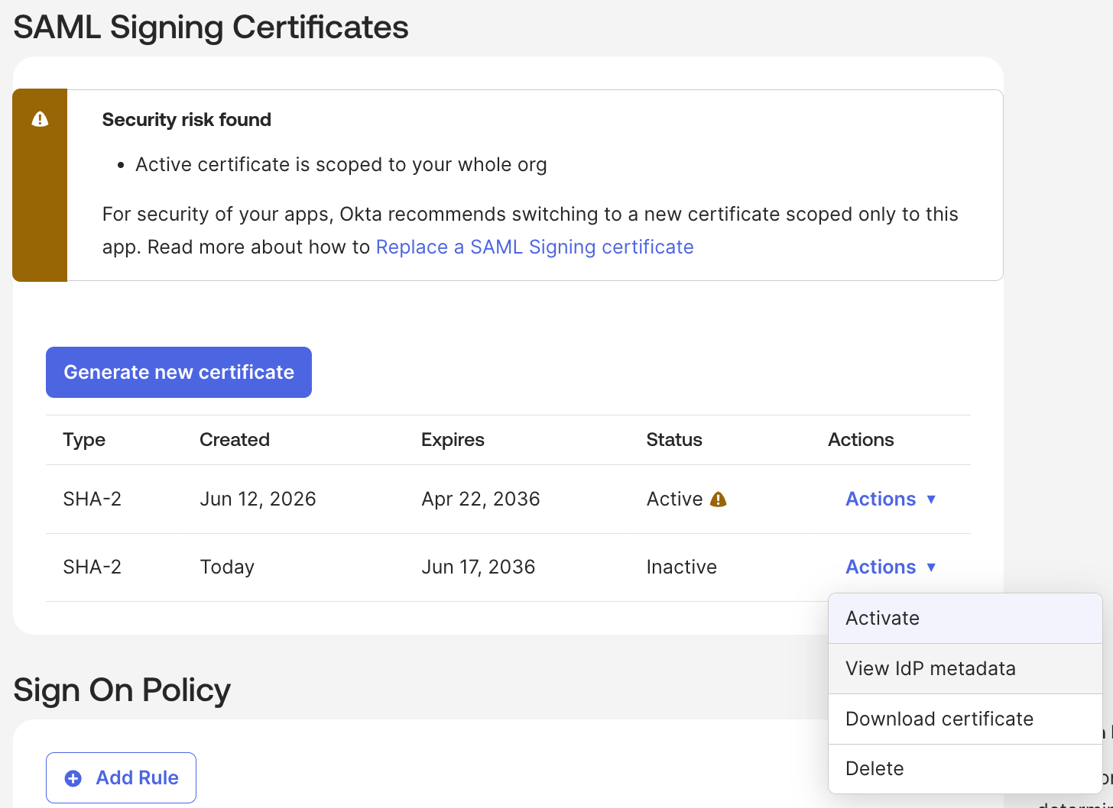Click the Jun 17, 2036 expiry date
1113x808 pixels.
coord(479,567)
